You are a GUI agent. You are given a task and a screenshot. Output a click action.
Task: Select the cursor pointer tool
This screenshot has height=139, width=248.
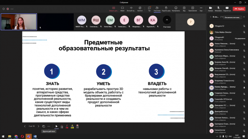pos(57,126)
